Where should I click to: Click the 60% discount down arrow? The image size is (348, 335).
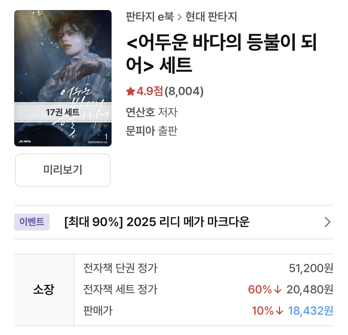point(278,290)
